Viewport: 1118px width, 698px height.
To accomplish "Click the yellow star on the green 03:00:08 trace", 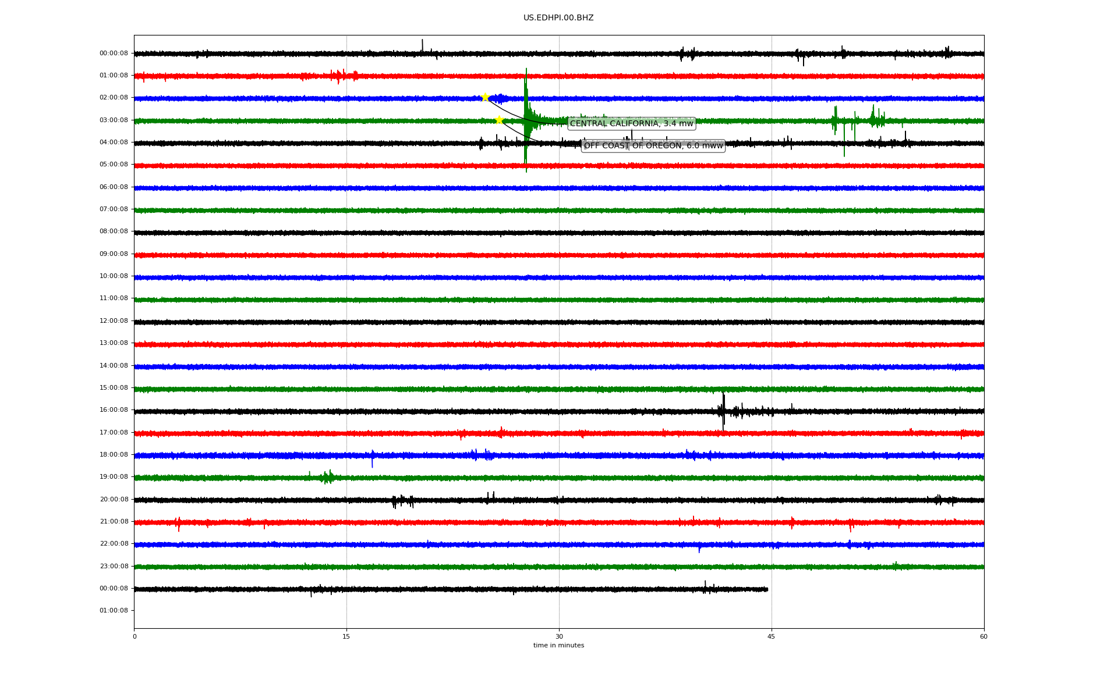I will pos(499,120).
